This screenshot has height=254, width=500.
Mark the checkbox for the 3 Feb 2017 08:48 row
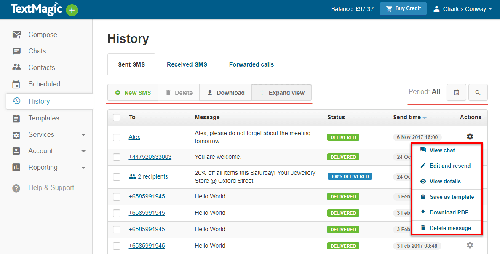click(117, 246)
